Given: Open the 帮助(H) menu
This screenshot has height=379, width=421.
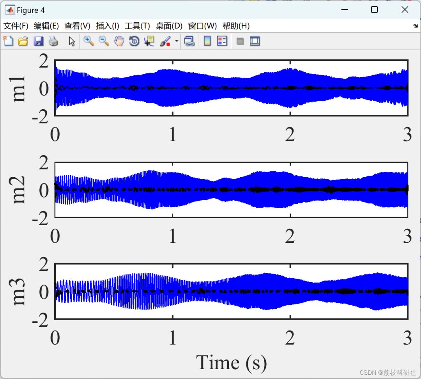Looking at the screenshot, I should (236, 26).
